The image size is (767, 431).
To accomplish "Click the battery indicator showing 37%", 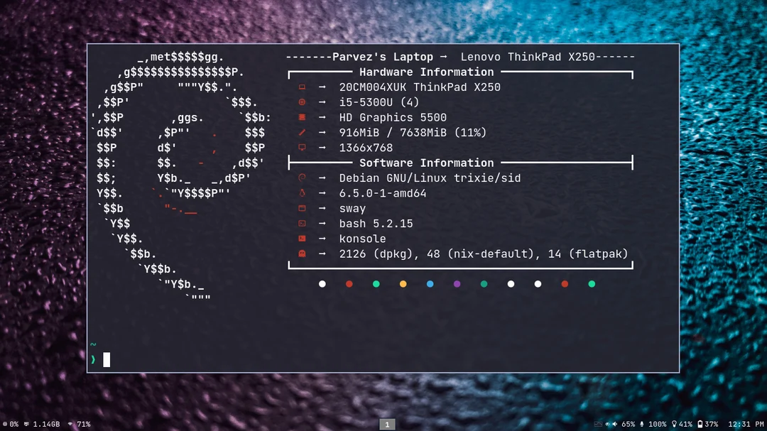I will 702,424.
